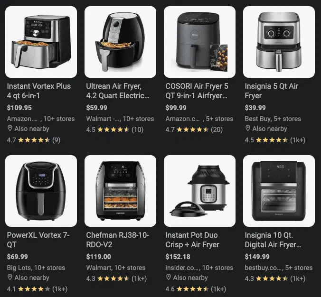
Task: Open the Insignia 10 Qt. Digital Air Fryer title
Action: [x=273, y=240]
